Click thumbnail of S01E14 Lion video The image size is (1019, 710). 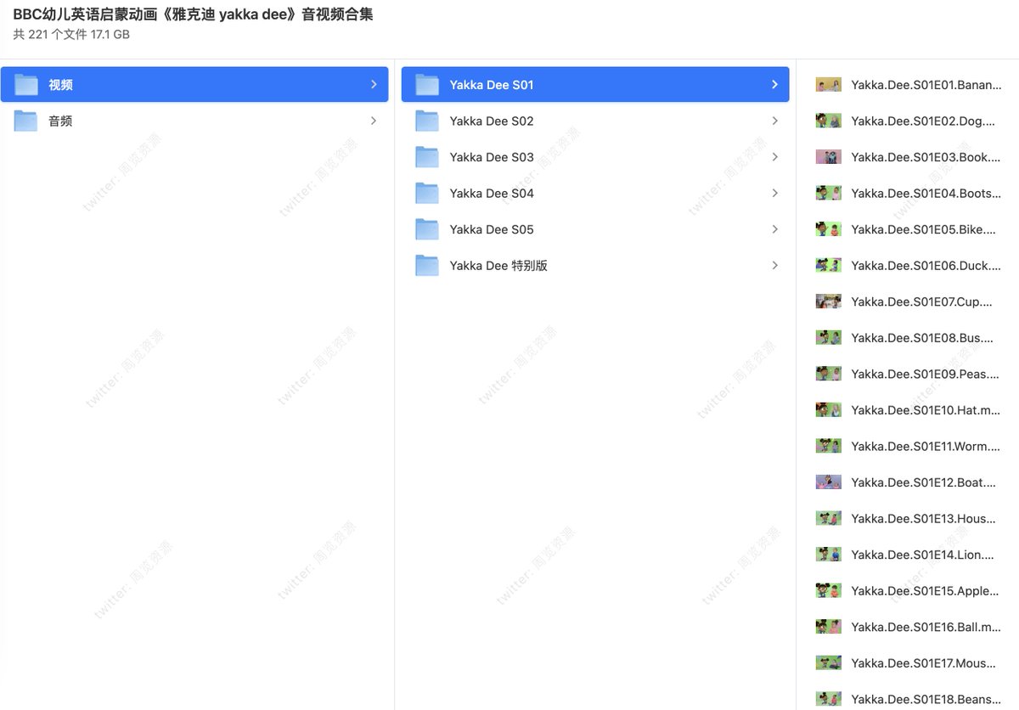click(829, 554)
